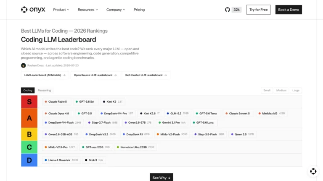This screenshot has height=181, width=323.
Task: Select the DeepSeek-V4-Flash chip
Action: pyautogui.click(x=63, y=122)
